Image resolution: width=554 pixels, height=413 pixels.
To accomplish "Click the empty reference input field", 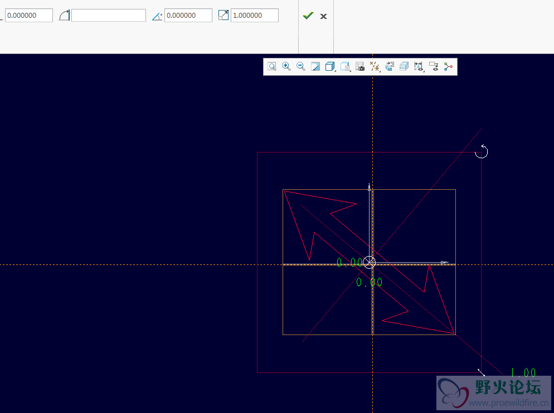I will point(108,16).
